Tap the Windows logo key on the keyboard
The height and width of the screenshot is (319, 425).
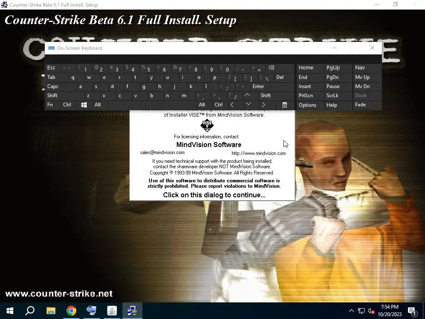[x=84, y=105]
